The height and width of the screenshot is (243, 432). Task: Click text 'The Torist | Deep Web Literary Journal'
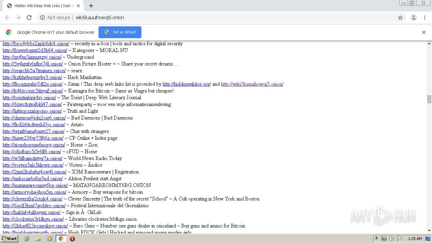pos(101,98)
